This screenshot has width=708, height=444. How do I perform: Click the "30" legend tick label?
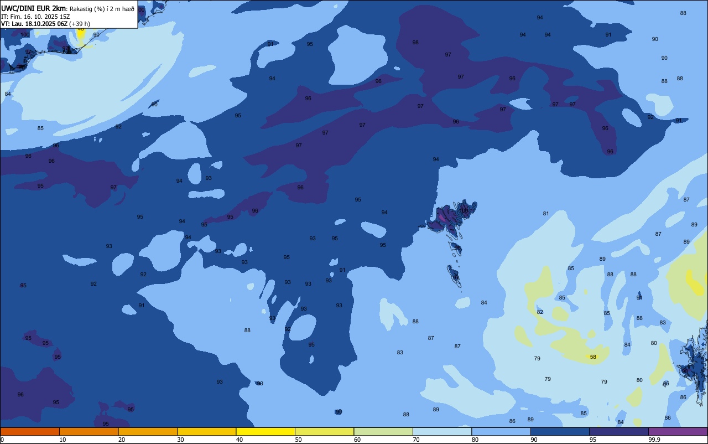(x=180, y=440)
